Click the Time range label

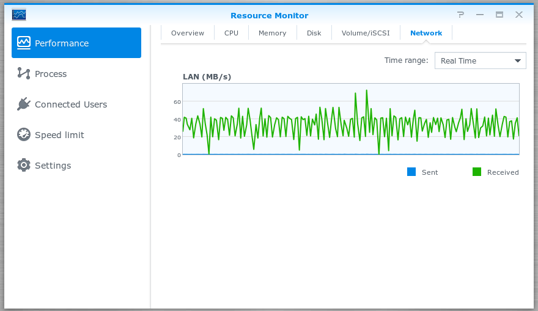coord(406,60)
